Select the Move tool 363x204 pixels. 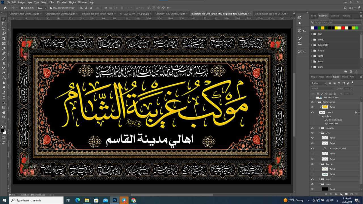click(x=4, y=19)
